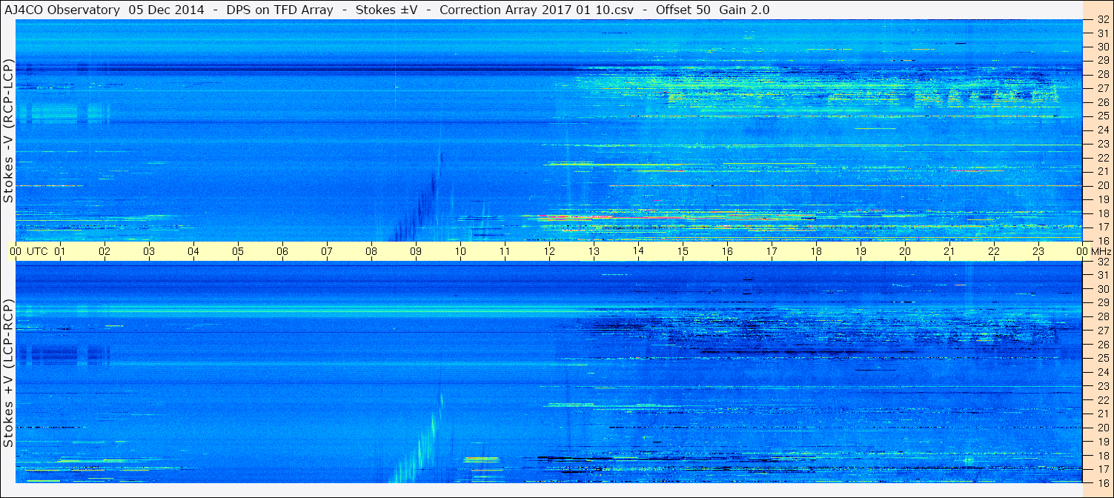The height and width of the screenshot is (498, 1114).
Task: Click the 05 hour marker on the time axis
Action: click(x=238, y=251)
